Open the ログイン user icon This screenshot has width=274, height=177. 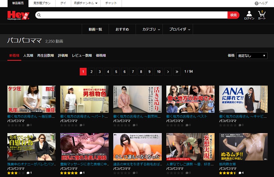click(249, 14)
